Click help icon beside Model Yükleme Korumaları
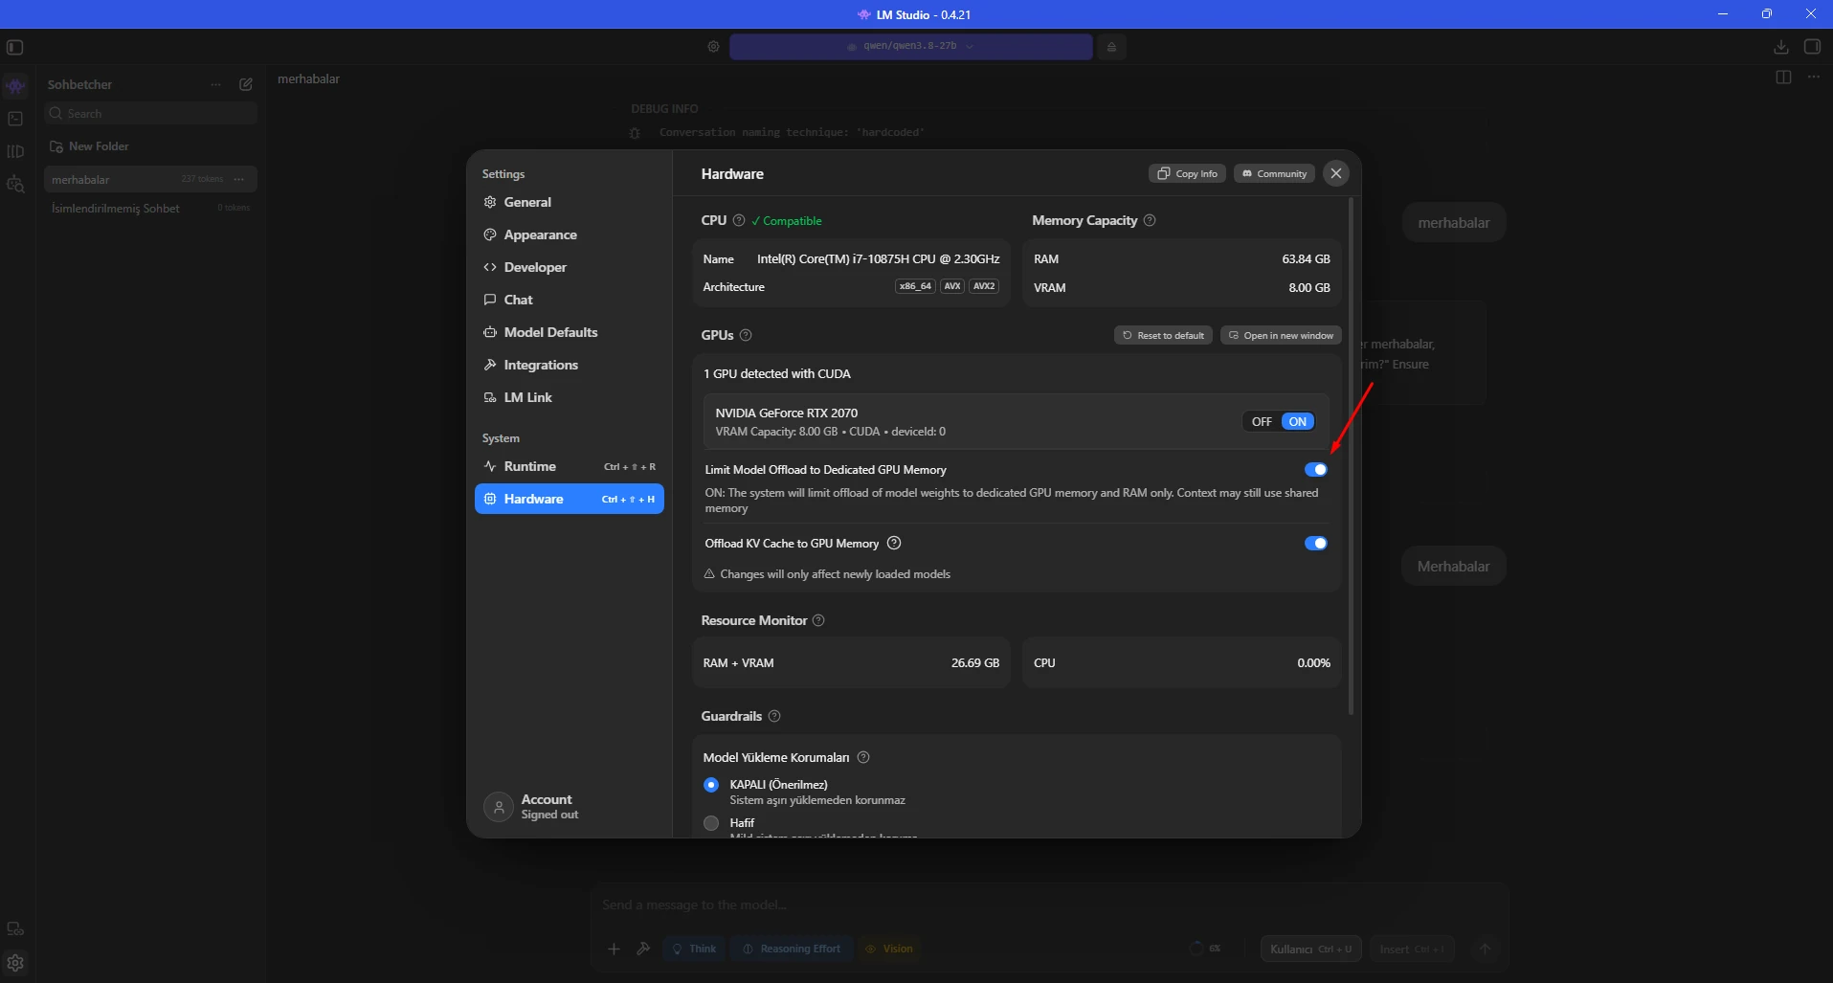Screen dimensions: 1833x983 click(x=863, y=757)
